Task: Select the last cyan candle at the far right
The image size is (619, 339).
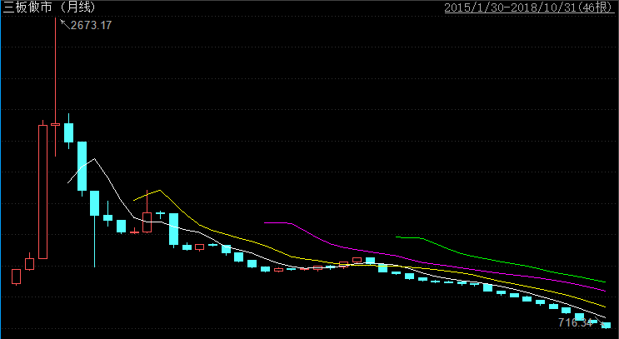Action: click(x=606, y=326)
